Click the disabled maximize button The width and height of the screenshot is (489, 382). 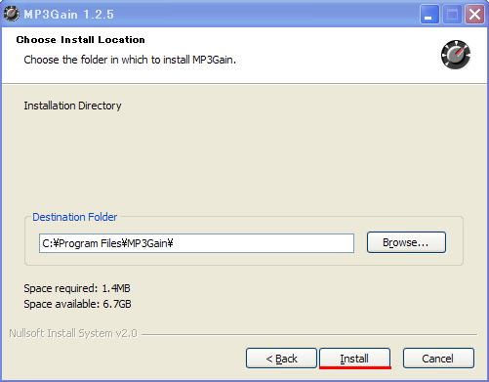452,15
